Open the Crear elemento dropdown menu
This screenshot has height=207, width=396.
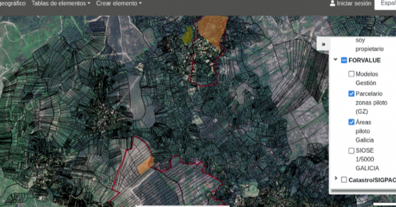pyautogui.click(x=119, y=3)
